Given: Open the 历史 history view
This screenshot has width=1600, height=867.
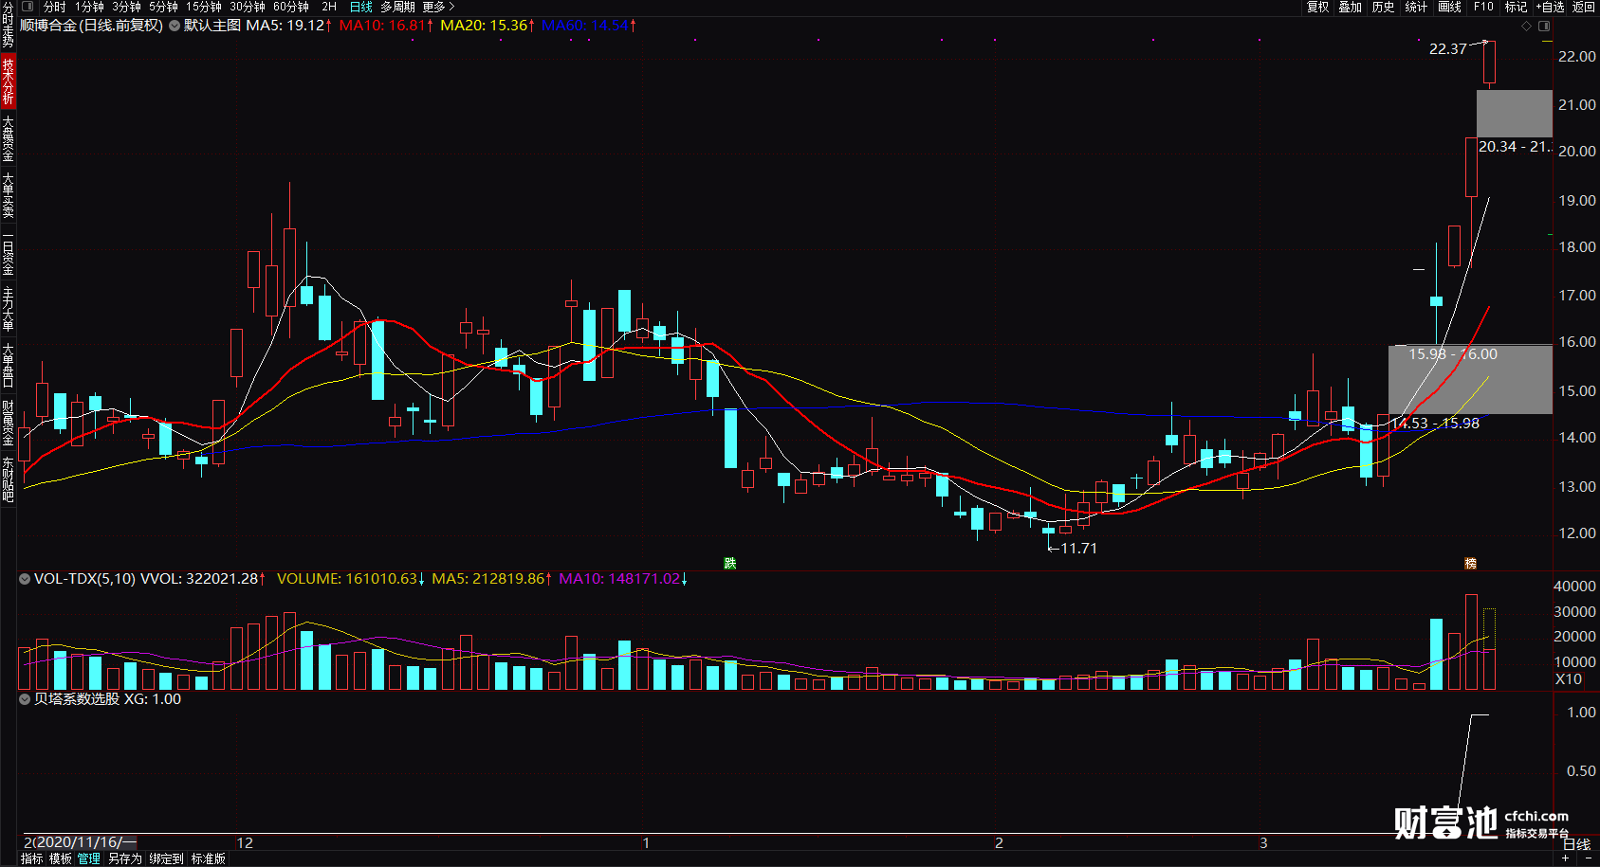Looking at the screenshot, I should tap(1384, 7).
